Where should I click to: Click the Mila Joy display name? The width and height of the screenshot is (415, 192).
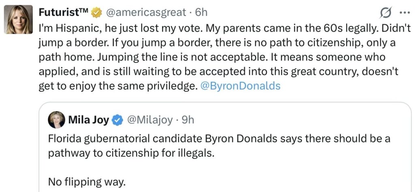(x=89, y=120)
